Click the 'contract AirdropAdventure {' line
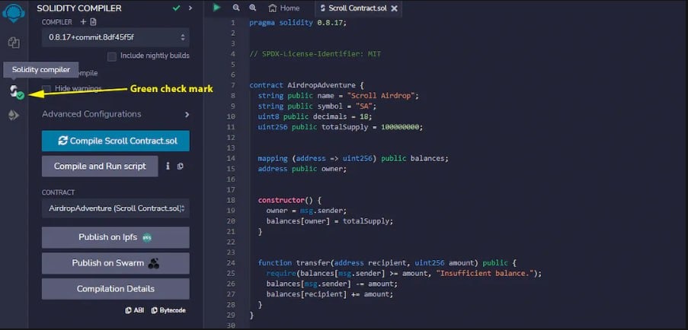This screenshot has height=330, width=688. pos(307,85)
